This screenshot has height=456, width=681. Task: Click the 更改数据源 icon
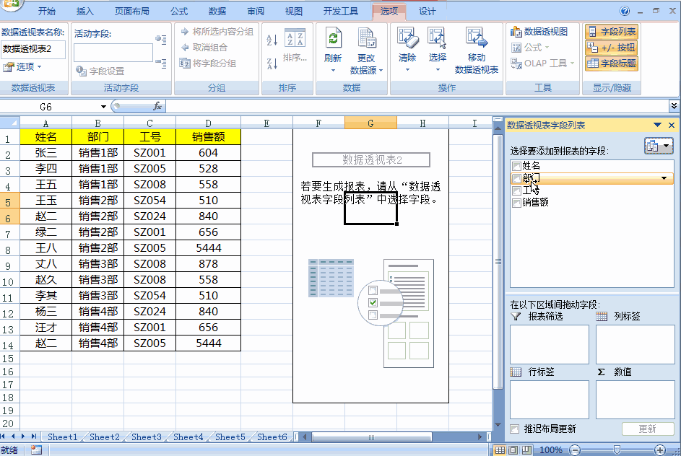pyautogui.click(x=367, y=38)
